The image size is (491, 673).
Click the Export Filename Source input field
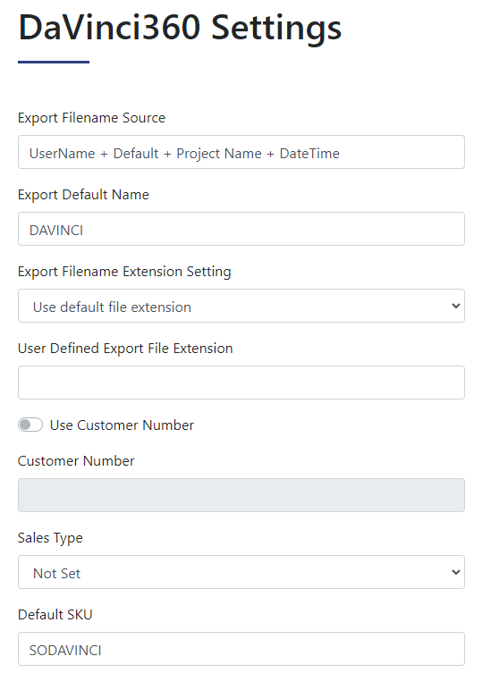pyautogui.click(x=241, y=152)
